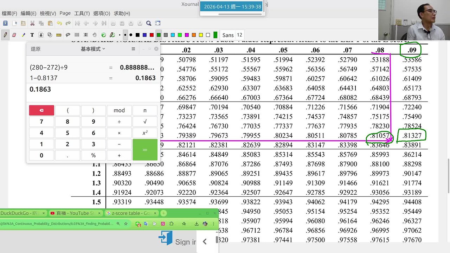Bookmark page with address bar star
This screenshot has width=450, height=253.
(x=126, y=223)
